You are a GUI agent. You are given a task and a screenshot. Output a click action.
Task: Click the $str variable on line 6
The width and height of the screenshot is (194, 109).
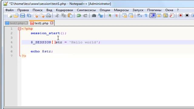pyautogui.click(x=46, y=51)
